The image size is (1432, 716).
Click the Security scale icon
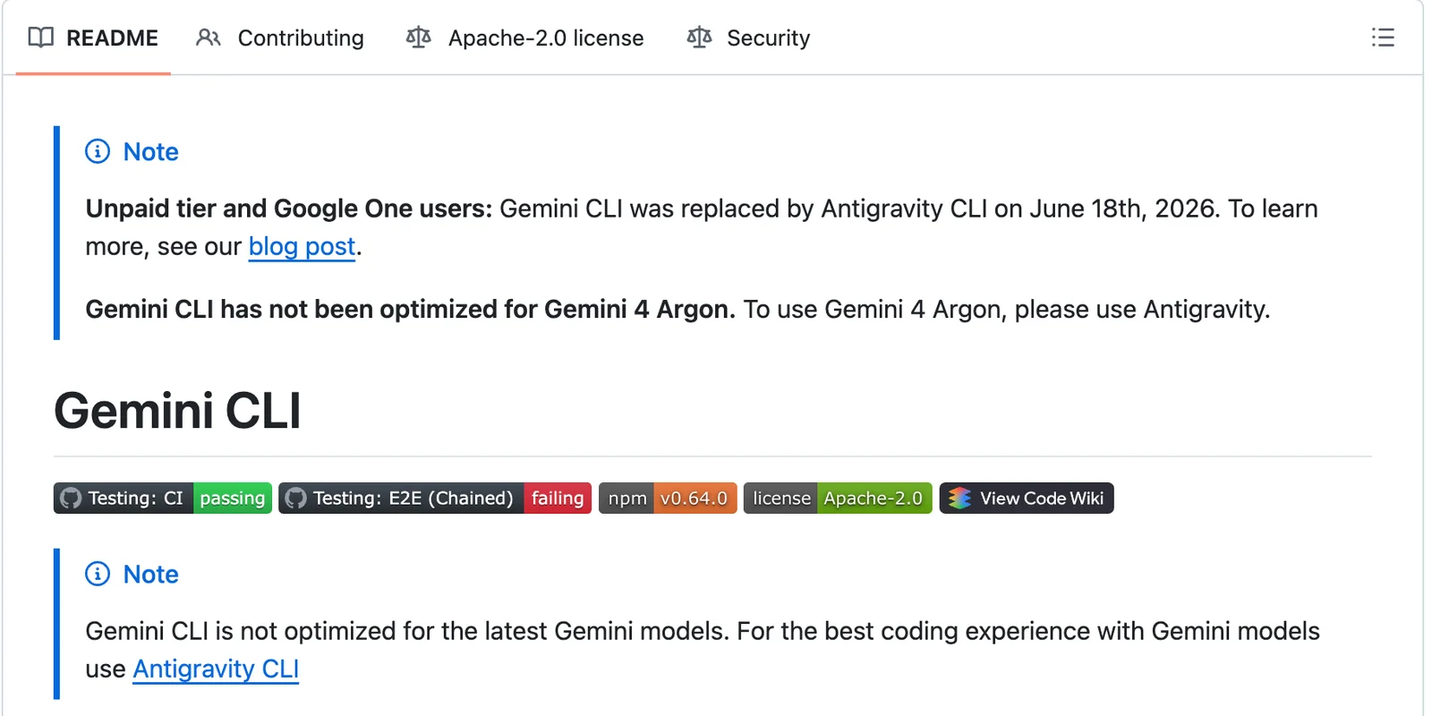[x=699, y=38]
